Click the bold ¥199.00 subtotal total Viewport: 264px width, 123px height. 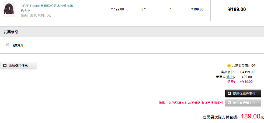[237, 9]
